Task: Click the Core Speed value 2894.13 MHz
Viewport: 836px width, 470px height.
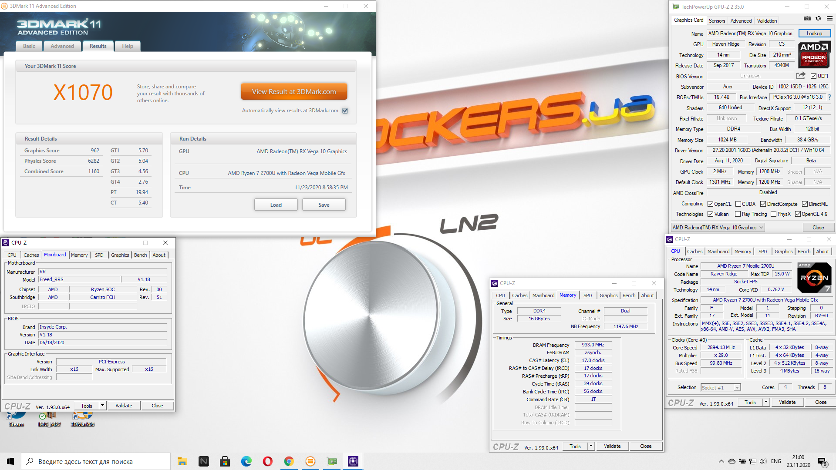Action: coord(721,348)
